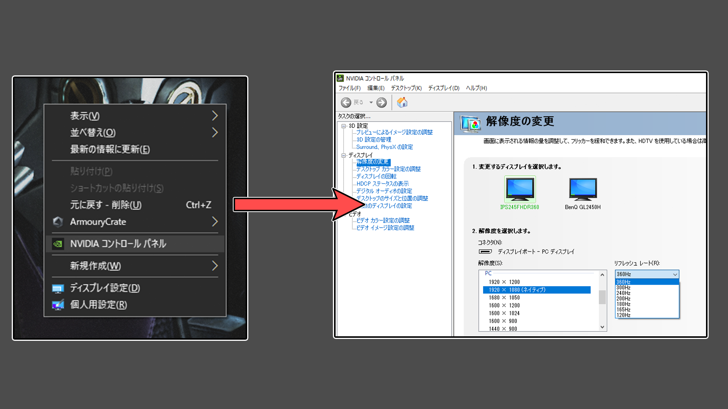The image size is (728, 409).
Task: Click NVIDIA icon in context menu
Action: pos(58,244)
